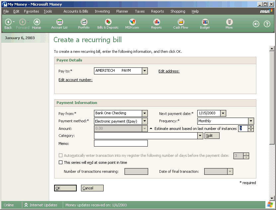Expand the Category dropdown arrow
276x210 pixels.
coord(200,136)
